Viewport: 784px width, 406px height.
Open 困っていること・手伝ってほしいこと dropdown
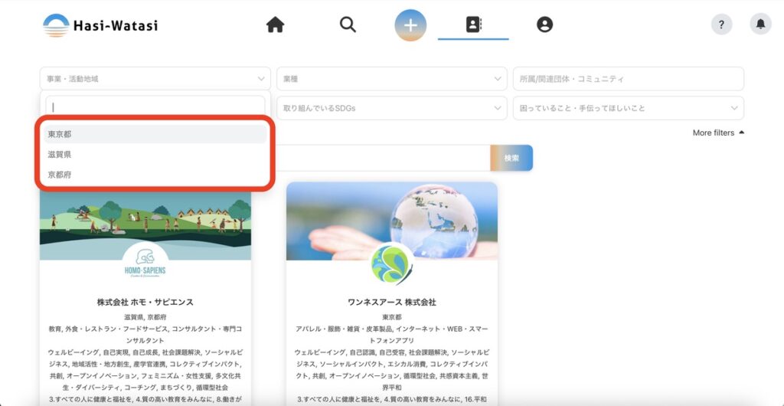point(628,108)
